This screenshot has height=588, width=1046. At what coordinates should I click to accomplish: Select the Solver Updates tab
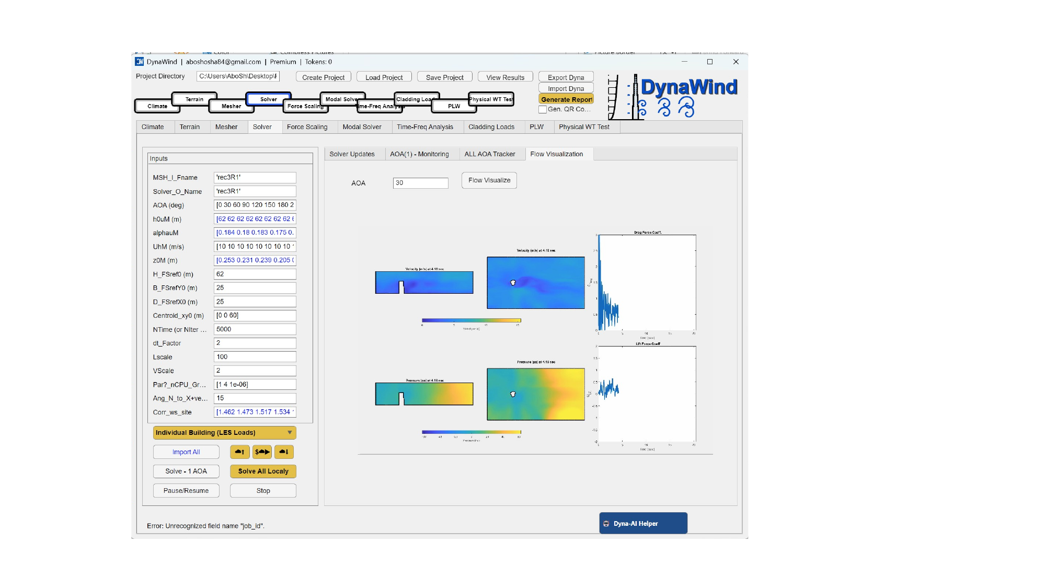[351, 154]
